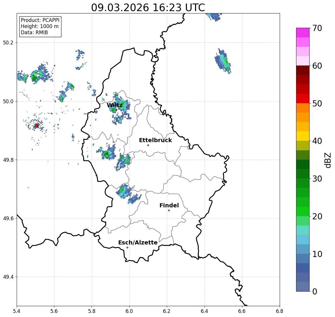Click the yellow 40 dBZ colorbar segment
This screenshot has height=317, width=335.
coord(303,136)
